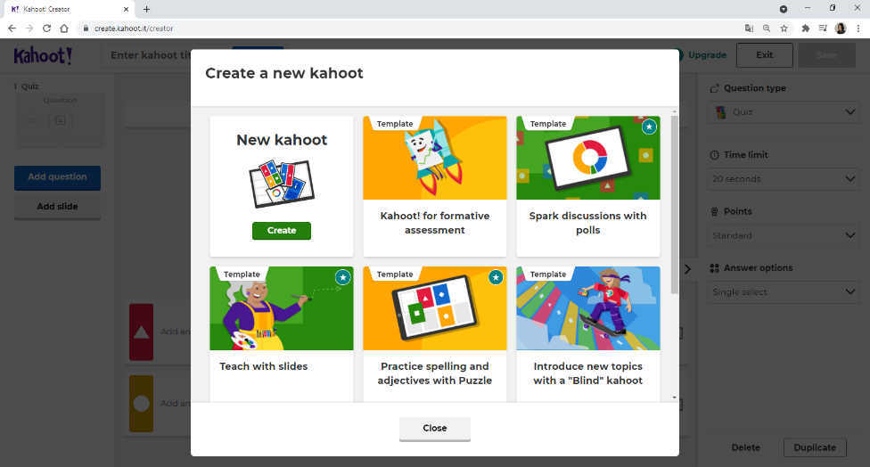Image resolution: width=870 pixels, height=467 pixels.
Task: Open a new browser tab
Action: coord(146,10)
